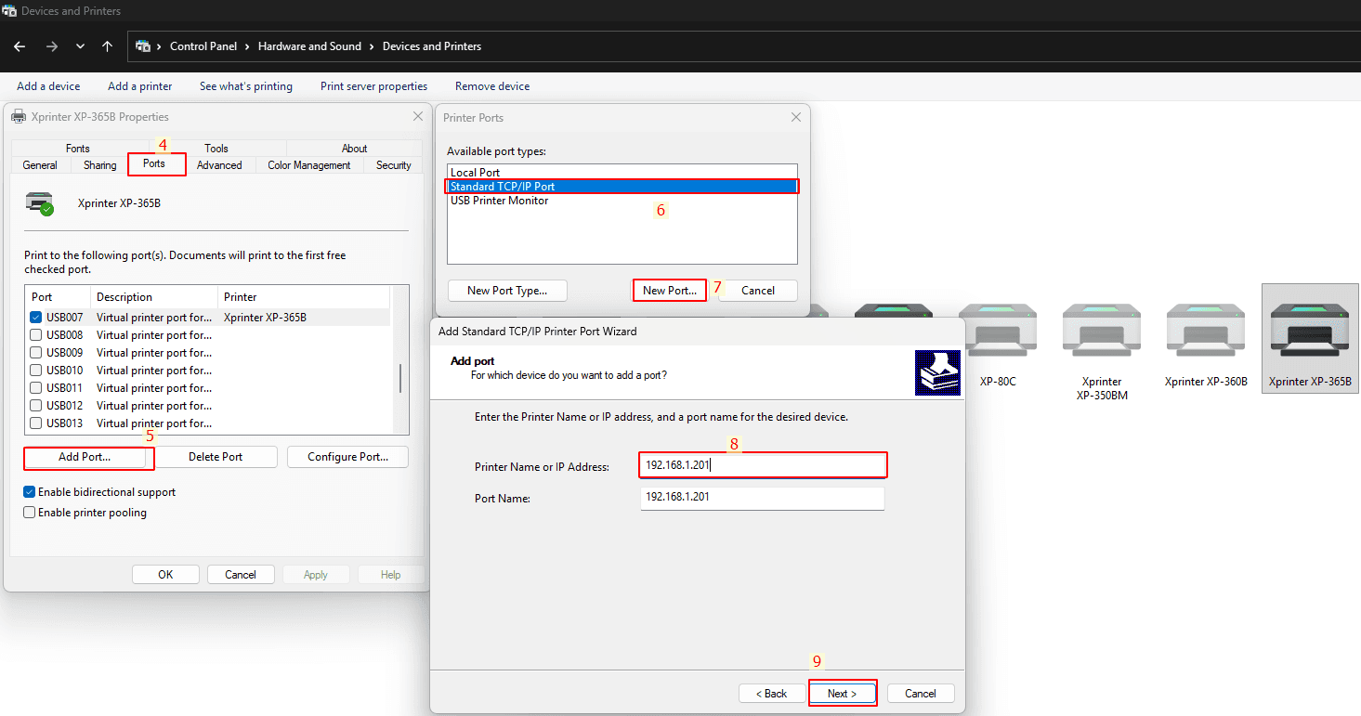
Task: Open the Security tab
Action: pyautogui.click(x=394, y=165)
